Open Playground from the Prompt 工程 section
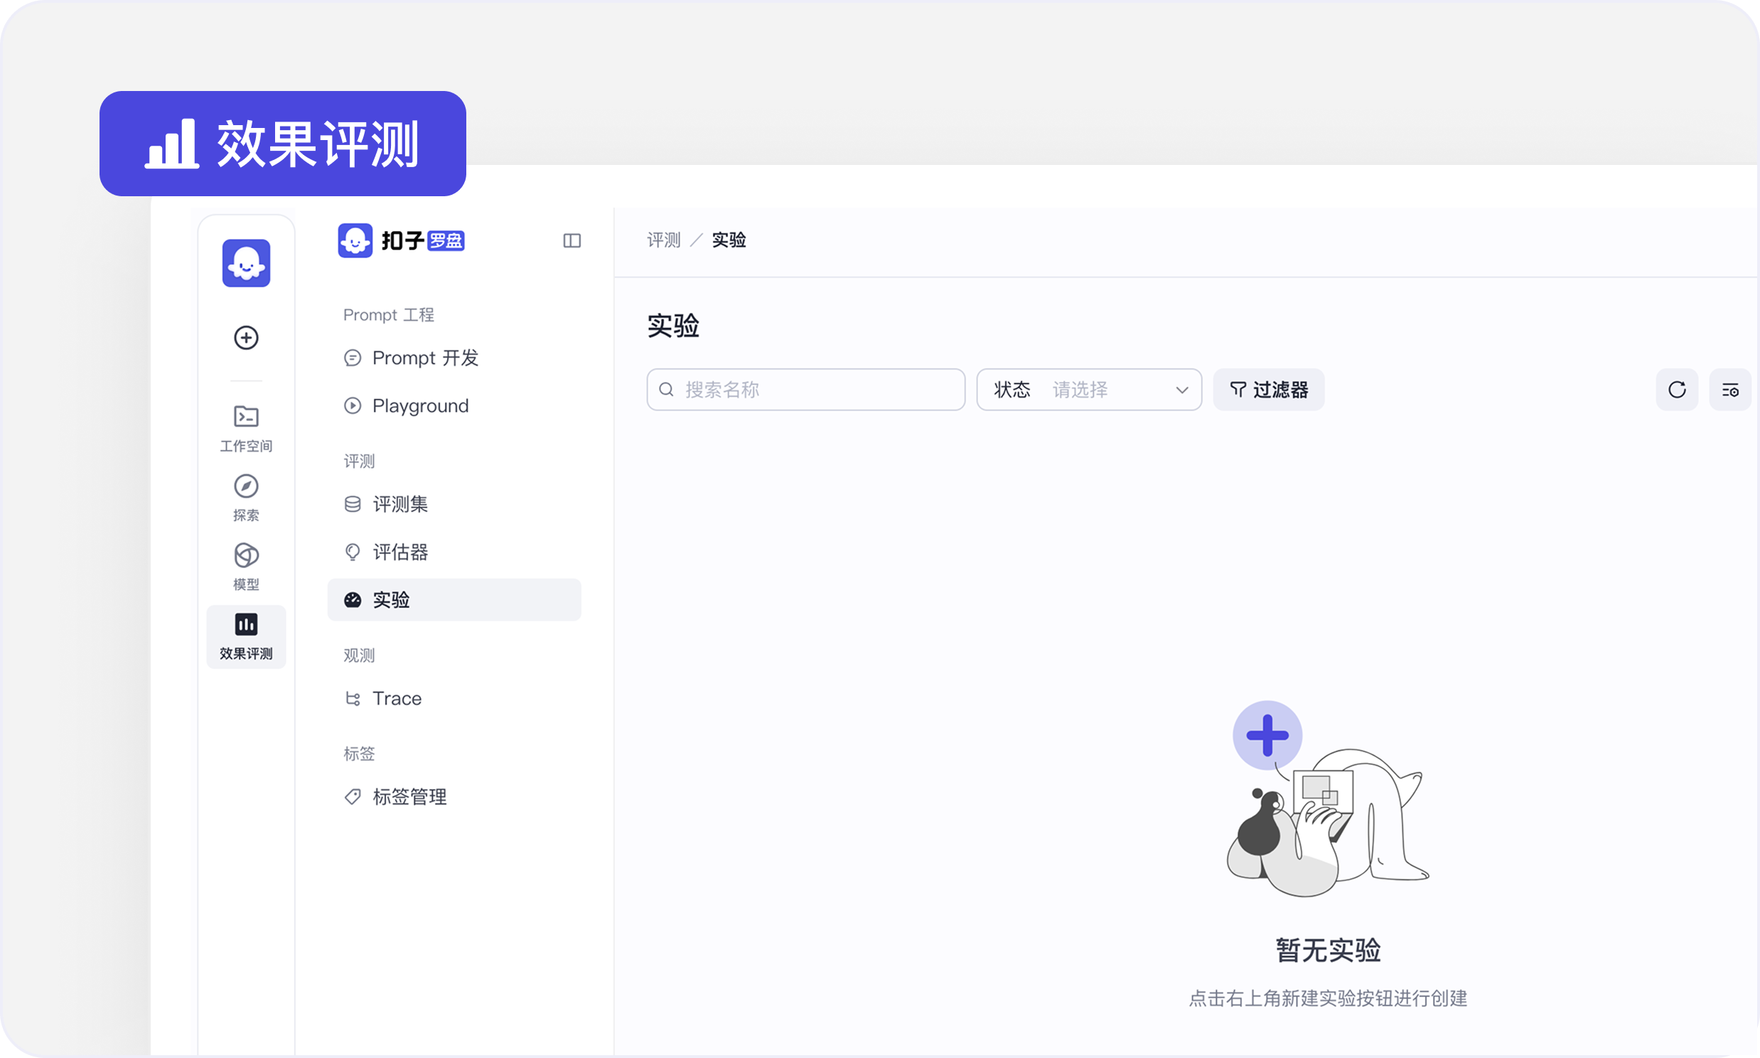 pos(419,405)
